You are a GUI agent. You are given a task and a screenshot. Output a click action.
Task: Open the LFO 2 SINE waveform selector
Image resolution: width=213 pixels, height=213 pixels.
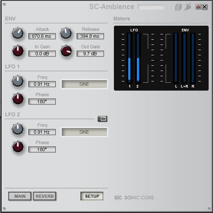tap(84, 132)
